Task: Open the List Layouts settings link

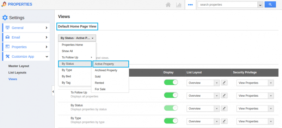Action: [x=17, y=72]
